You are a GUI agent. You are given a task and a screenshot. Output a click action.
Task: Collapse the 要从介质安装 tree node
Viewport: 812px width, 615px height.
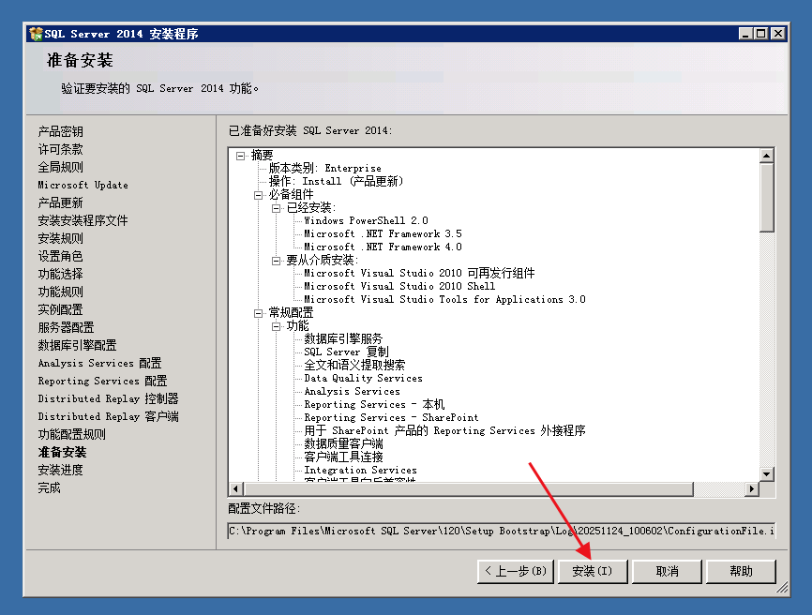pos(277,261)
